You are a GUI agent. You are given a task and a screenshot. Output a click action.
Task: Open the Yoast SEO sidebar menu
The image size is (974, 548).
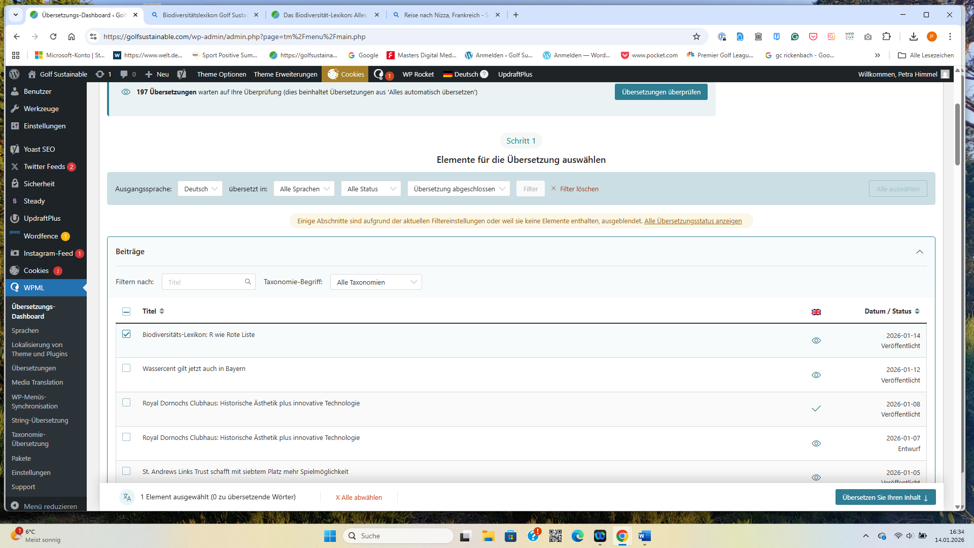(39, 149)
